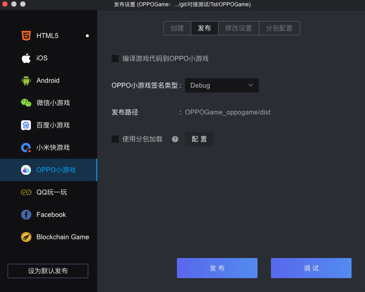Click the help icon beside 使用分包加载
365x292 pixels.
pos(175,139)
